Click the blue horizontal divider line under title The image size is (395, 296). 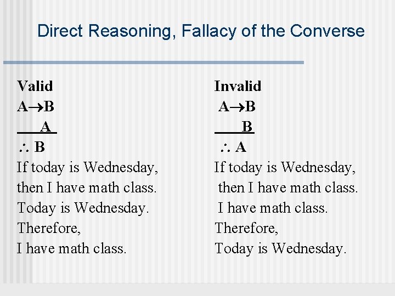(154, 62)
